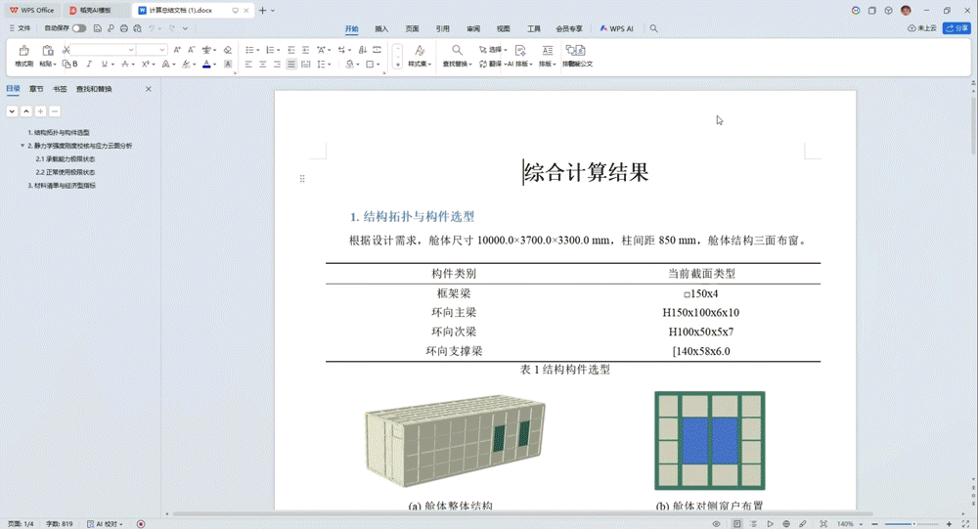Viewport: 978px width, 529px height.
Task: Toggle the Auto Save (自动保存) switch
Action: 78,28
